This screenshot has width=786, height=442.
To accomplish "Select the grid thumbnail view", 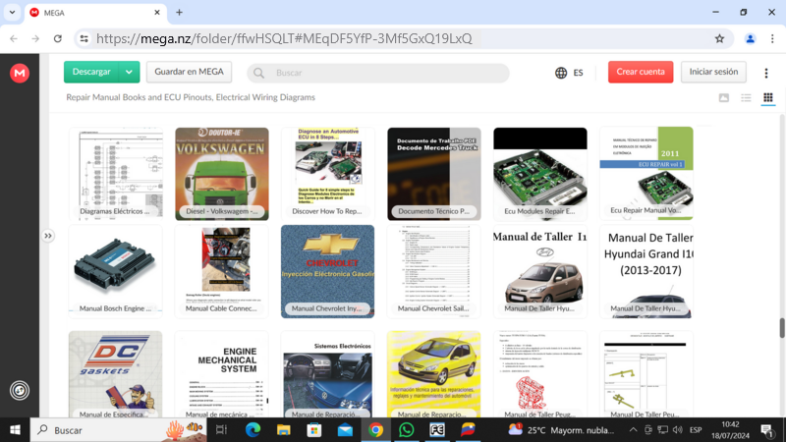I will [768, 97].
